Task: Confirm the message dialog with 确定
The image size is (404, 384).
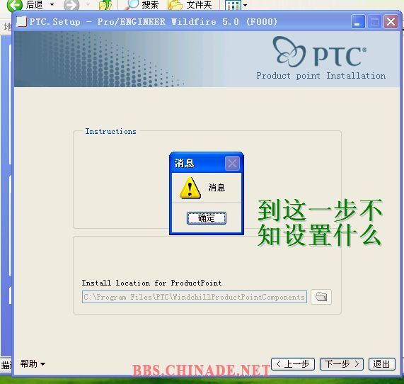Action: click(x=207, y=218)
